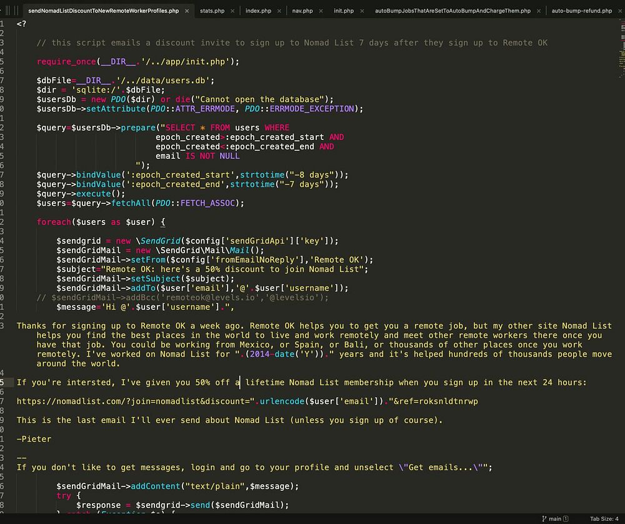
Task: Switch to autoBumpJobsThatAreSetToAutoBumpAndChargeThem.php tab
Action: pos(452,11)
